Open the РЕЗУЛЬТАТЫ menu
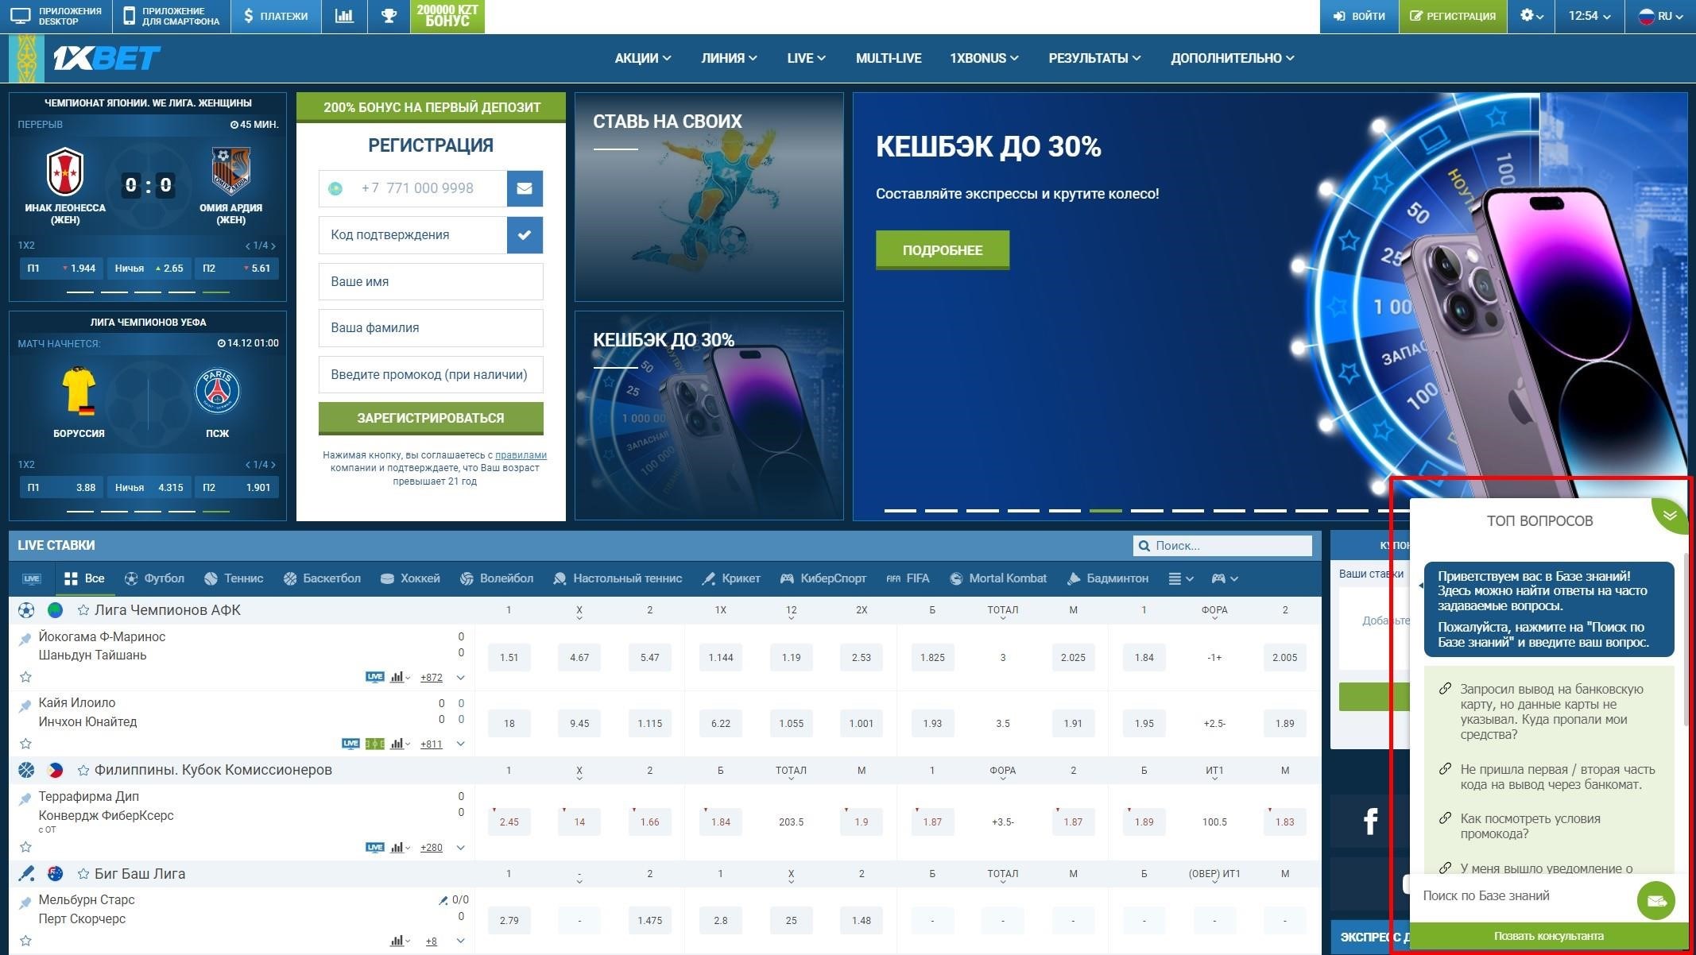The height and width of the screenshot is (955, 1696). 1094,58
